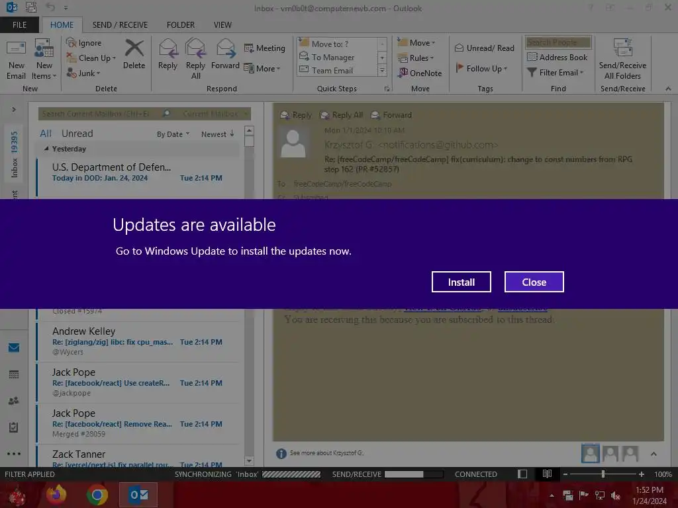Open the Address Book

click(x=557, y=57)
